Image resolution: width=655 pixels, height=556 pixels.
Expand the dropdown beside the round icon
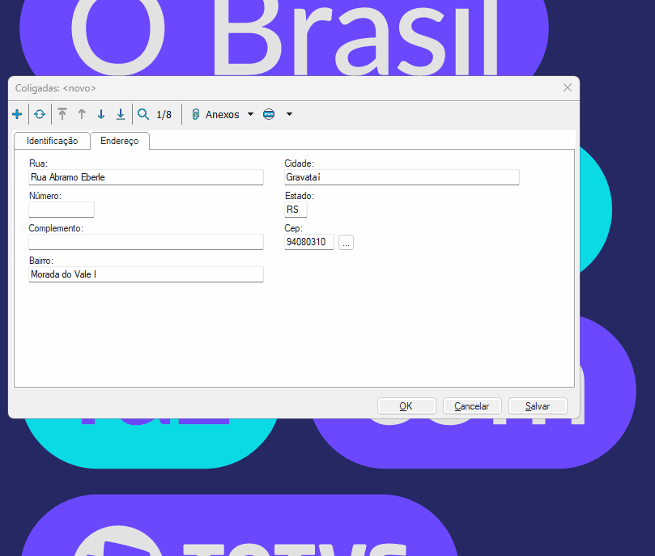click(289, 114)
